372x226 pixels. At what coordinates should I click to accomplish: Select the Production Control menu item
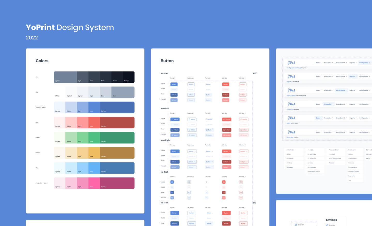pos(315,172)
